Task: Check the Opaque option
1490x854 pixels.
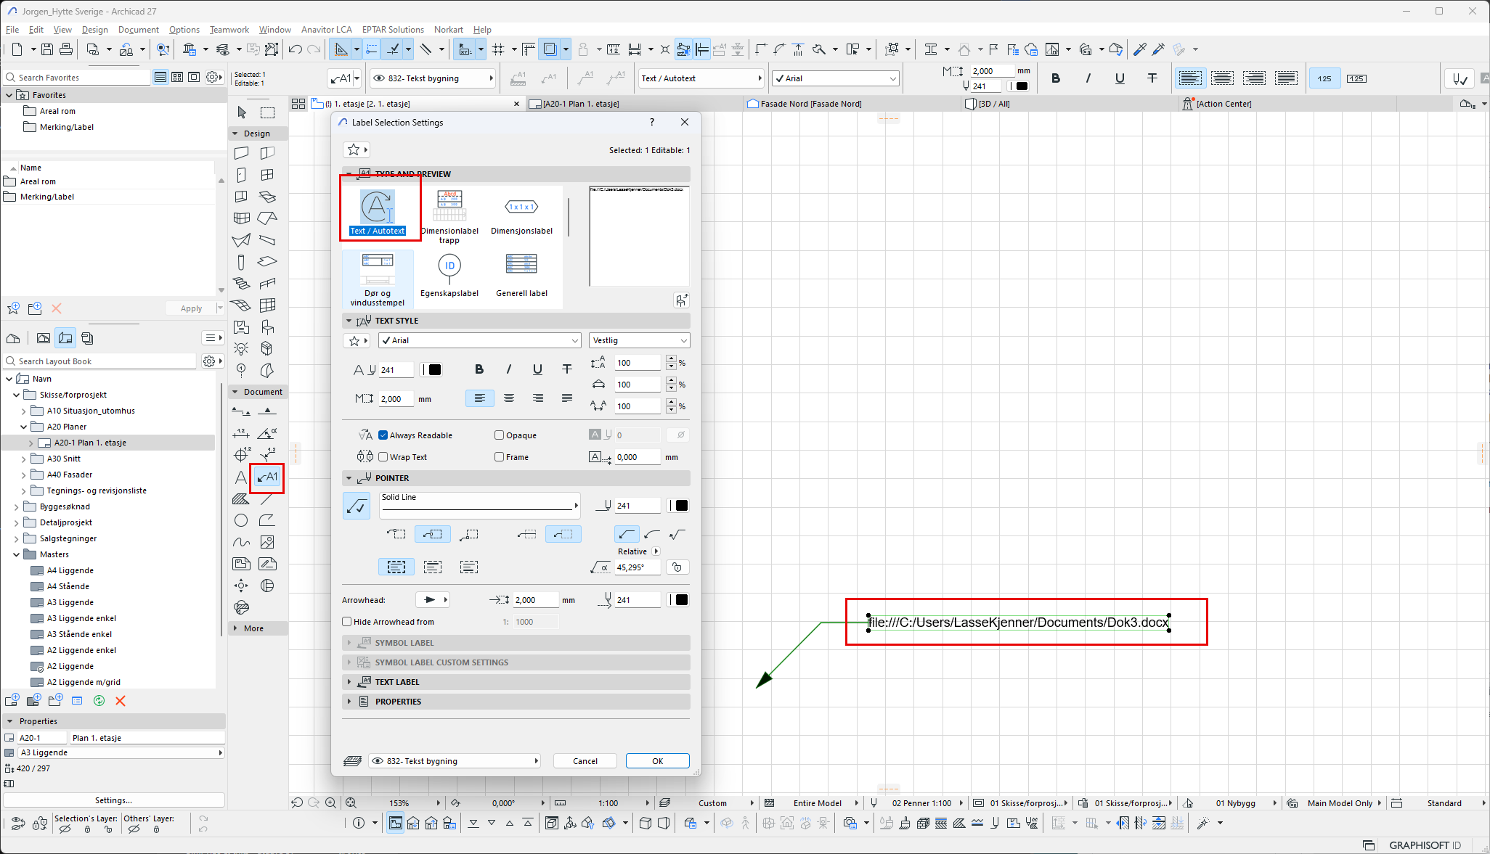Action: pos(500,435)
